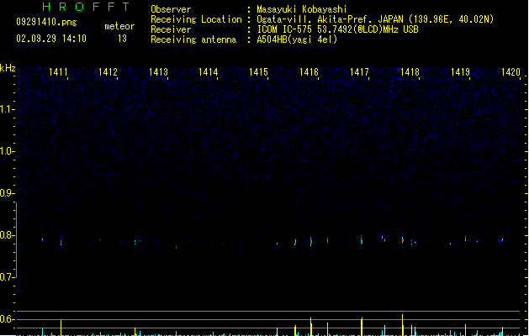Click the kHz axis unit label
Screen dimensions: 529x336
tap(8, 68)
